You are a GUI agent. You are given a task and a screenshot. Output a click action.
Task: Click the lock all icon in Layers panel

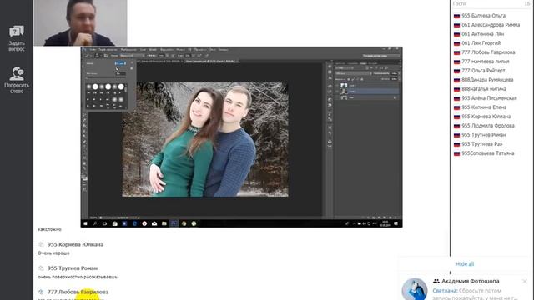point(362,79)
